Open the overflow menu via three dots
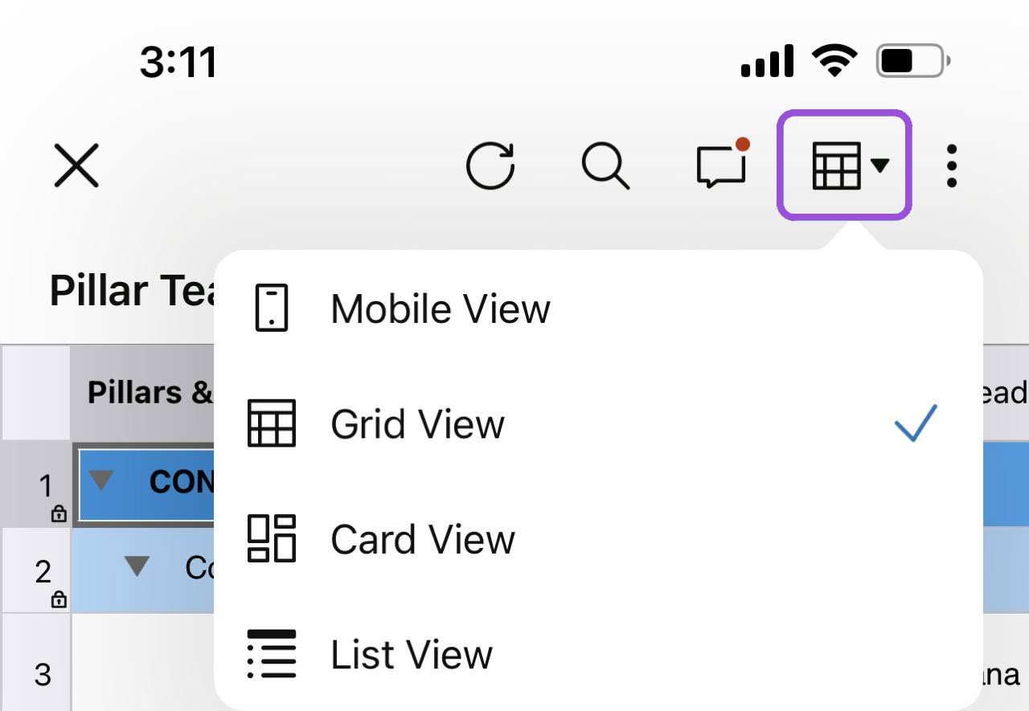Viewport: 1029px width, 711px height. pos(951,165)
